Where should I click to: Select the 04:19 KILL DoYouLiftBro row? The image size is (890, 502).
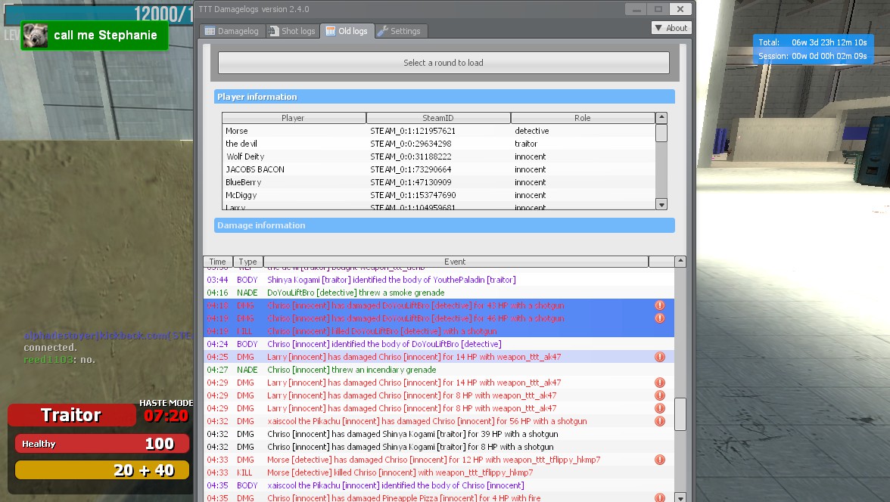(x=439, y=331)
